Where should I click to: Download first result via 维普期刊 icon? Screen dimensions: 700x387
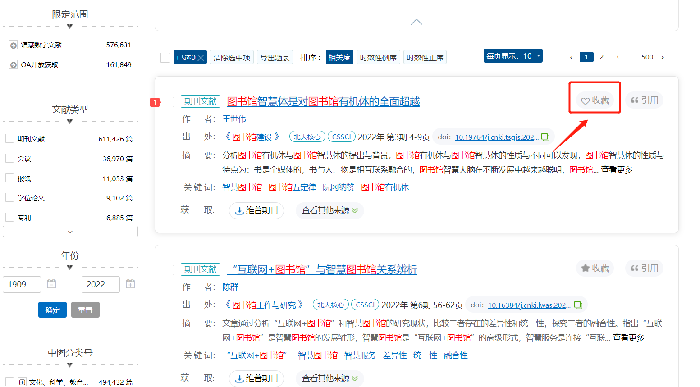point(240,211)
